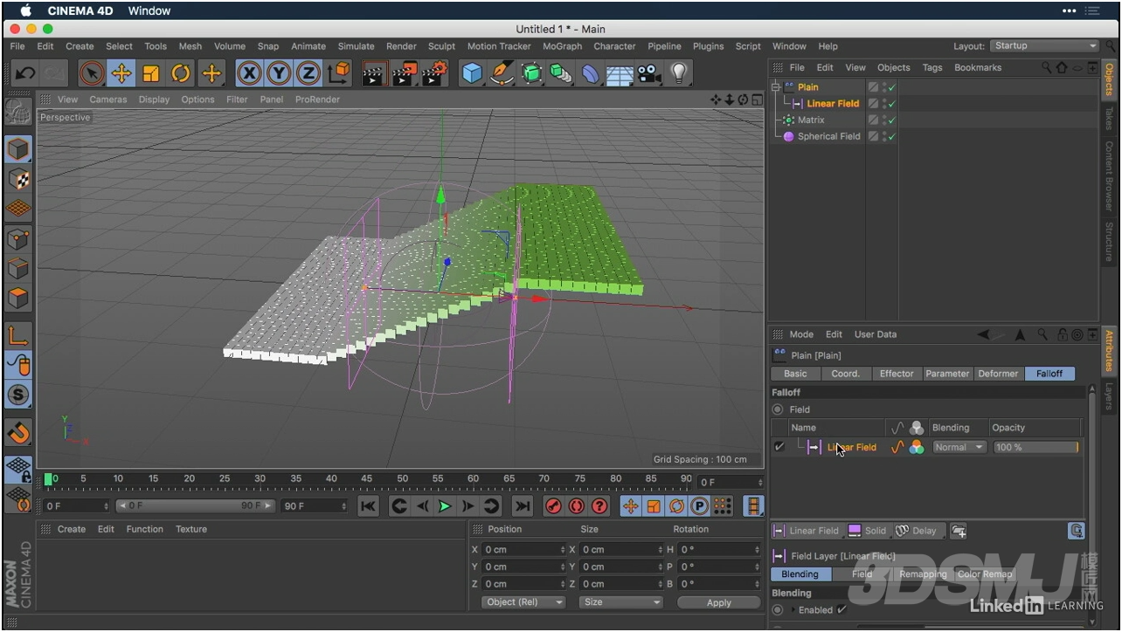Add a Light object
Screen dimensions: 1122x632
[679, 73]
